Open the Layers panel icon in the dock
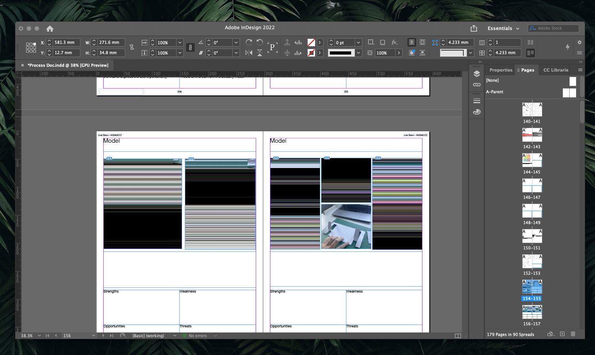595x355 pixels. [x=476, y=74]
